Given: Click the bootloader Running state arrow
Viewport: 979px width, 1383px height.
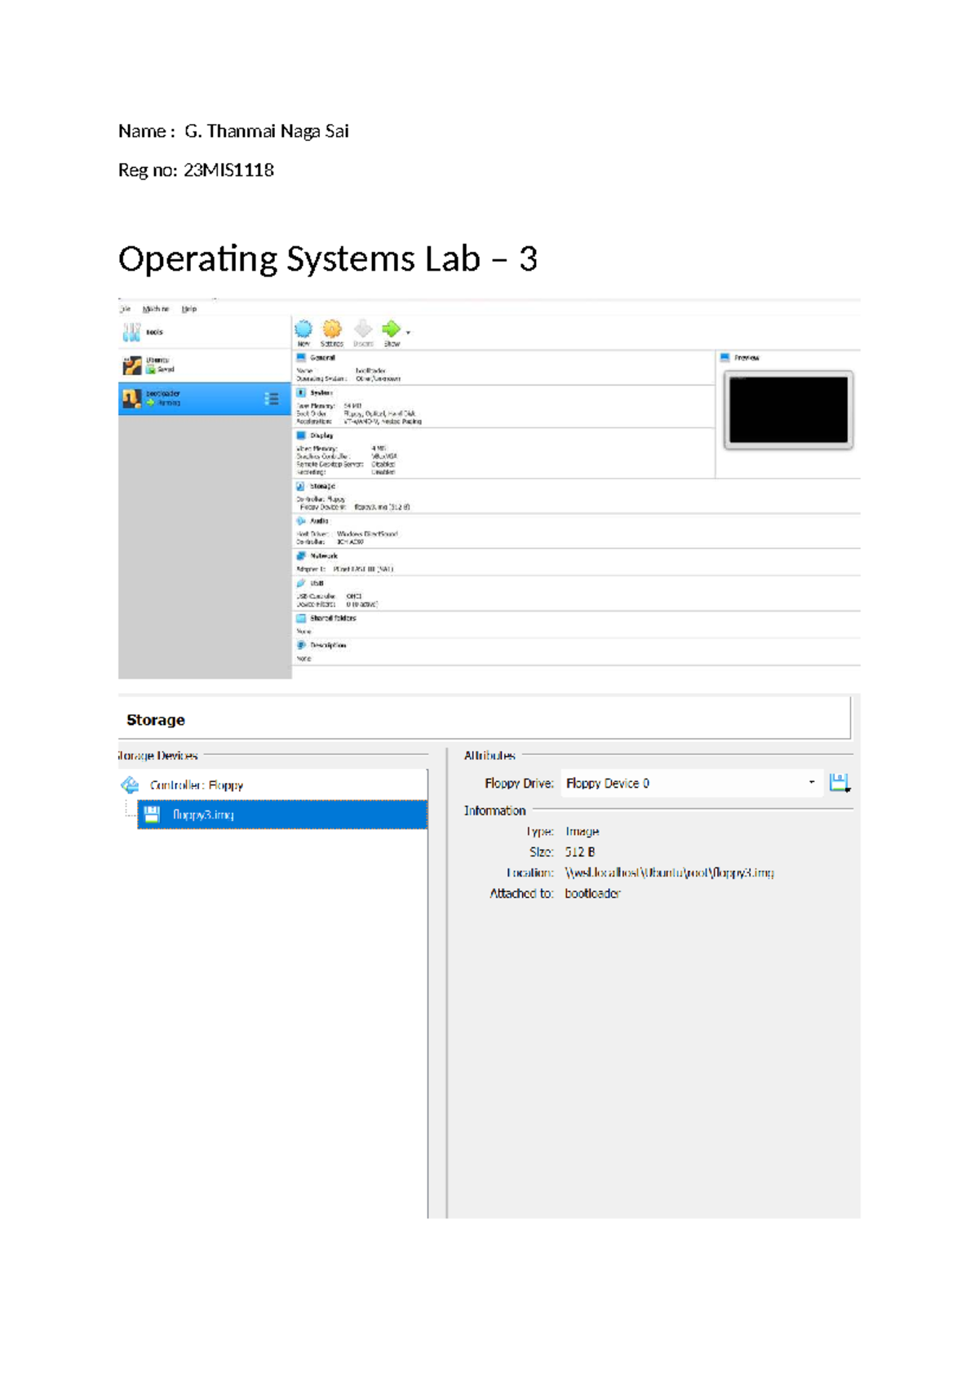Looking at the screenshot, I should [x=151, y=403].
